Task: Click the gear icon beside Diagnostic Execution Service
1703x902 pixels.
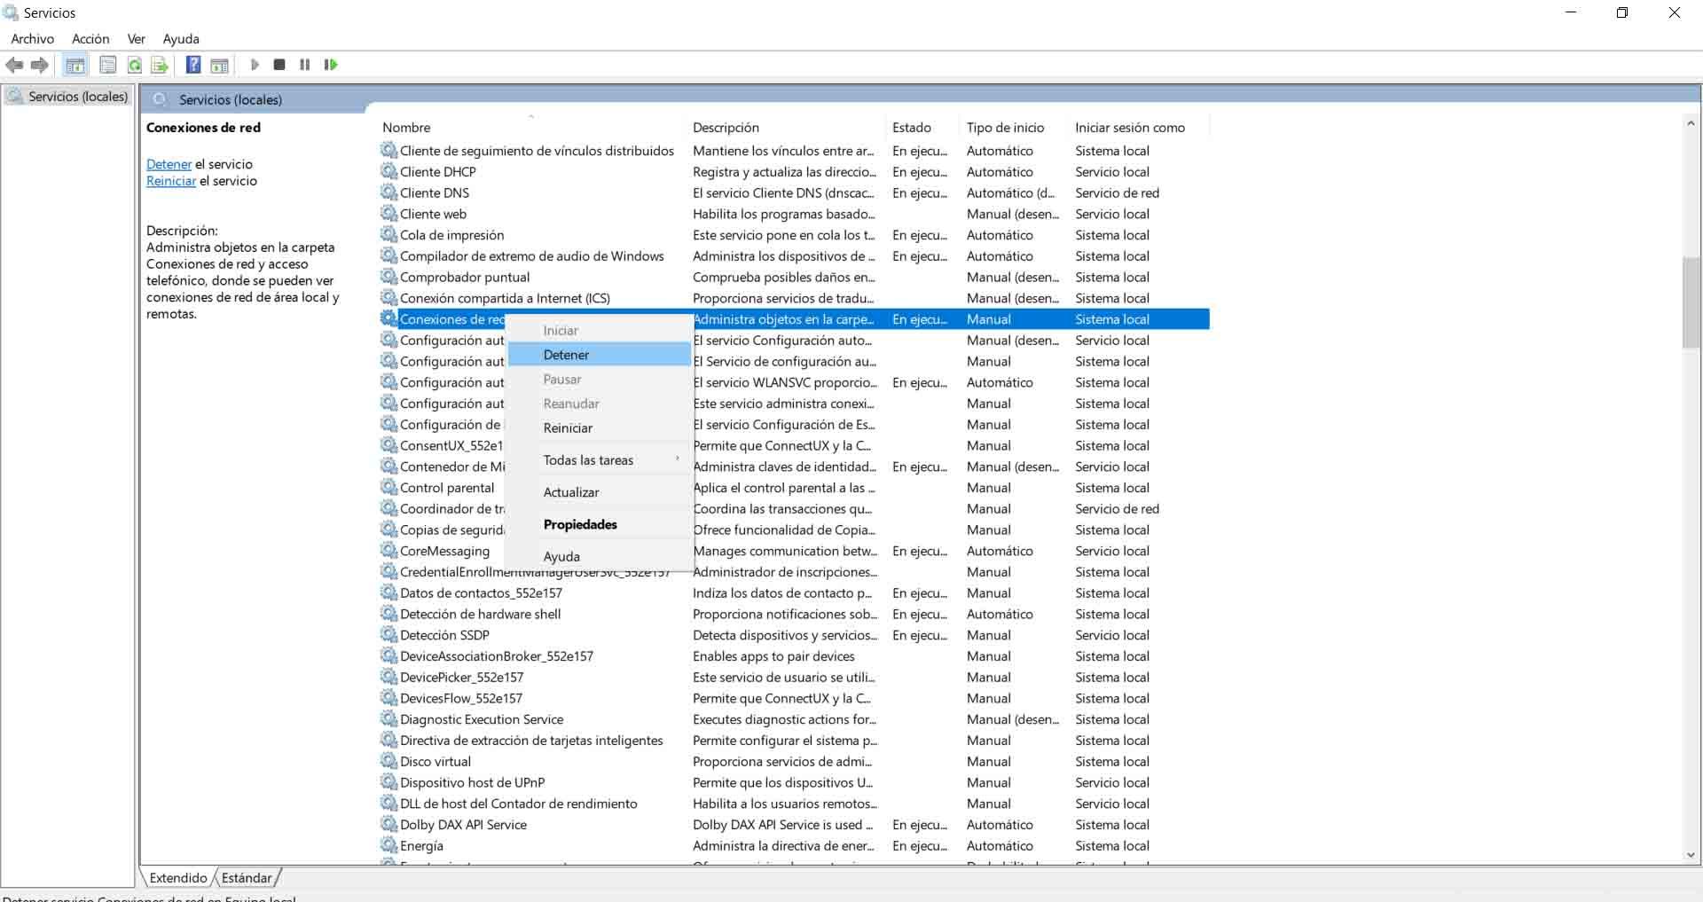Action: pyautogui.click(x=388, y=718)
